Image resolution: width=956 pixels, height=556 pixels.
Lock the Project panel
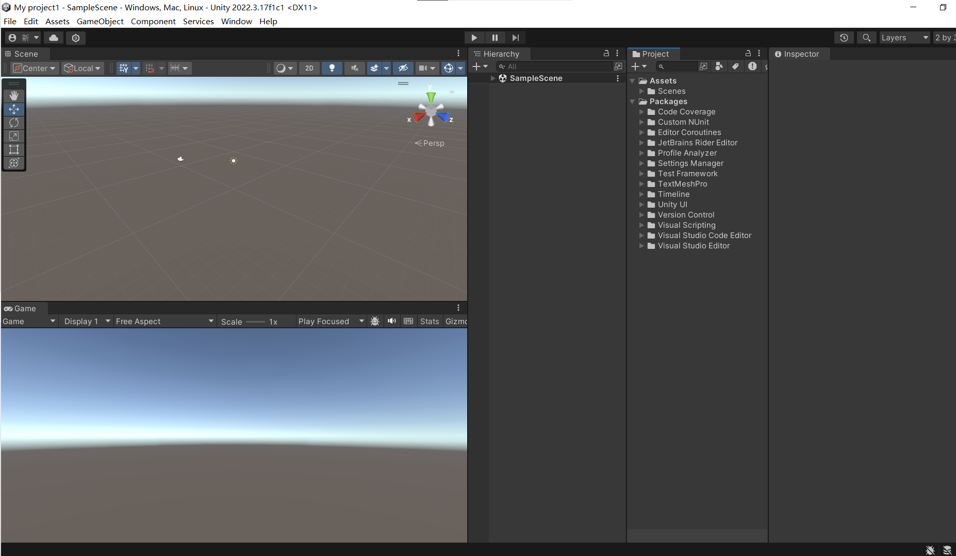(x=748, y=53)
